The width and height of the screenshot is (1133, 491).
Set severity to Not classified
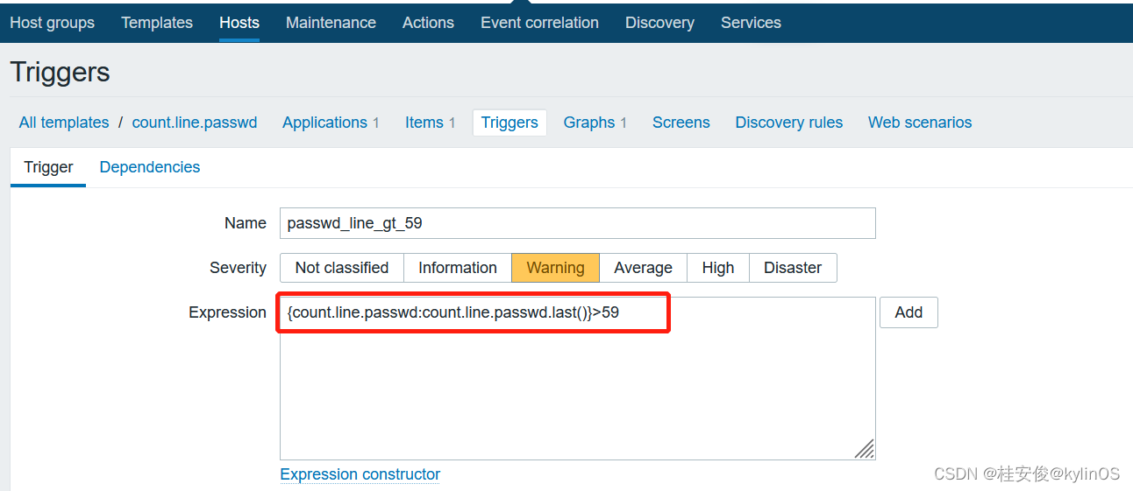341,268
